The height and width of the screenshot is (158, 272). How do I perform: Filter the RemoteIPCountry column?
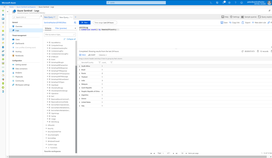pyautogui.click(x=99, y=62)
